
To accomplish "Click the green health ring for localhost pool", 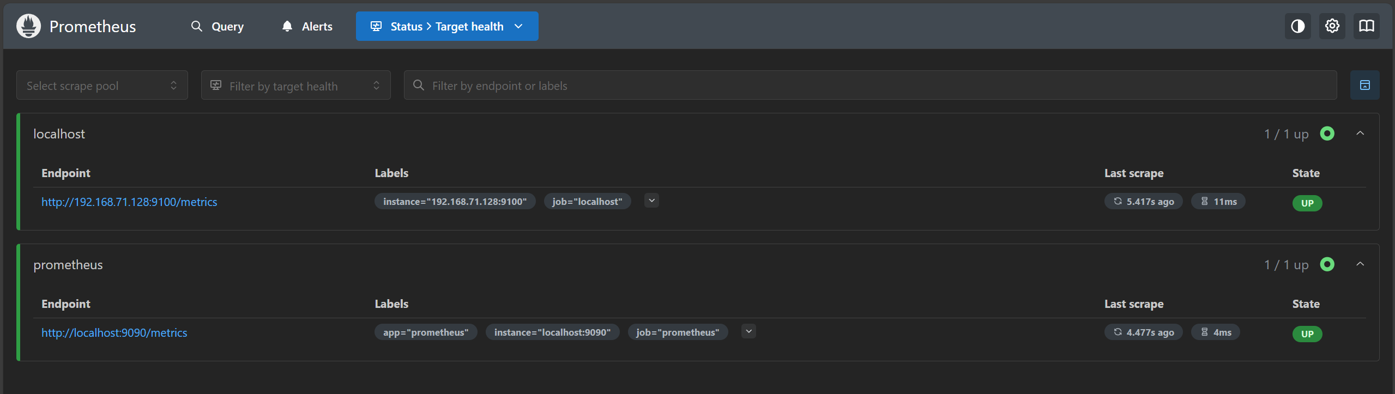I will [x=1327, y=134].
